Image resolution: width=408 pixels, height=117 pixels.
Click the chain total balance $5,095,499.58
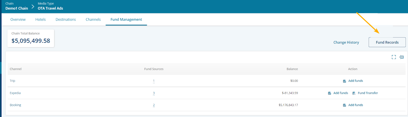coord(31,41)
